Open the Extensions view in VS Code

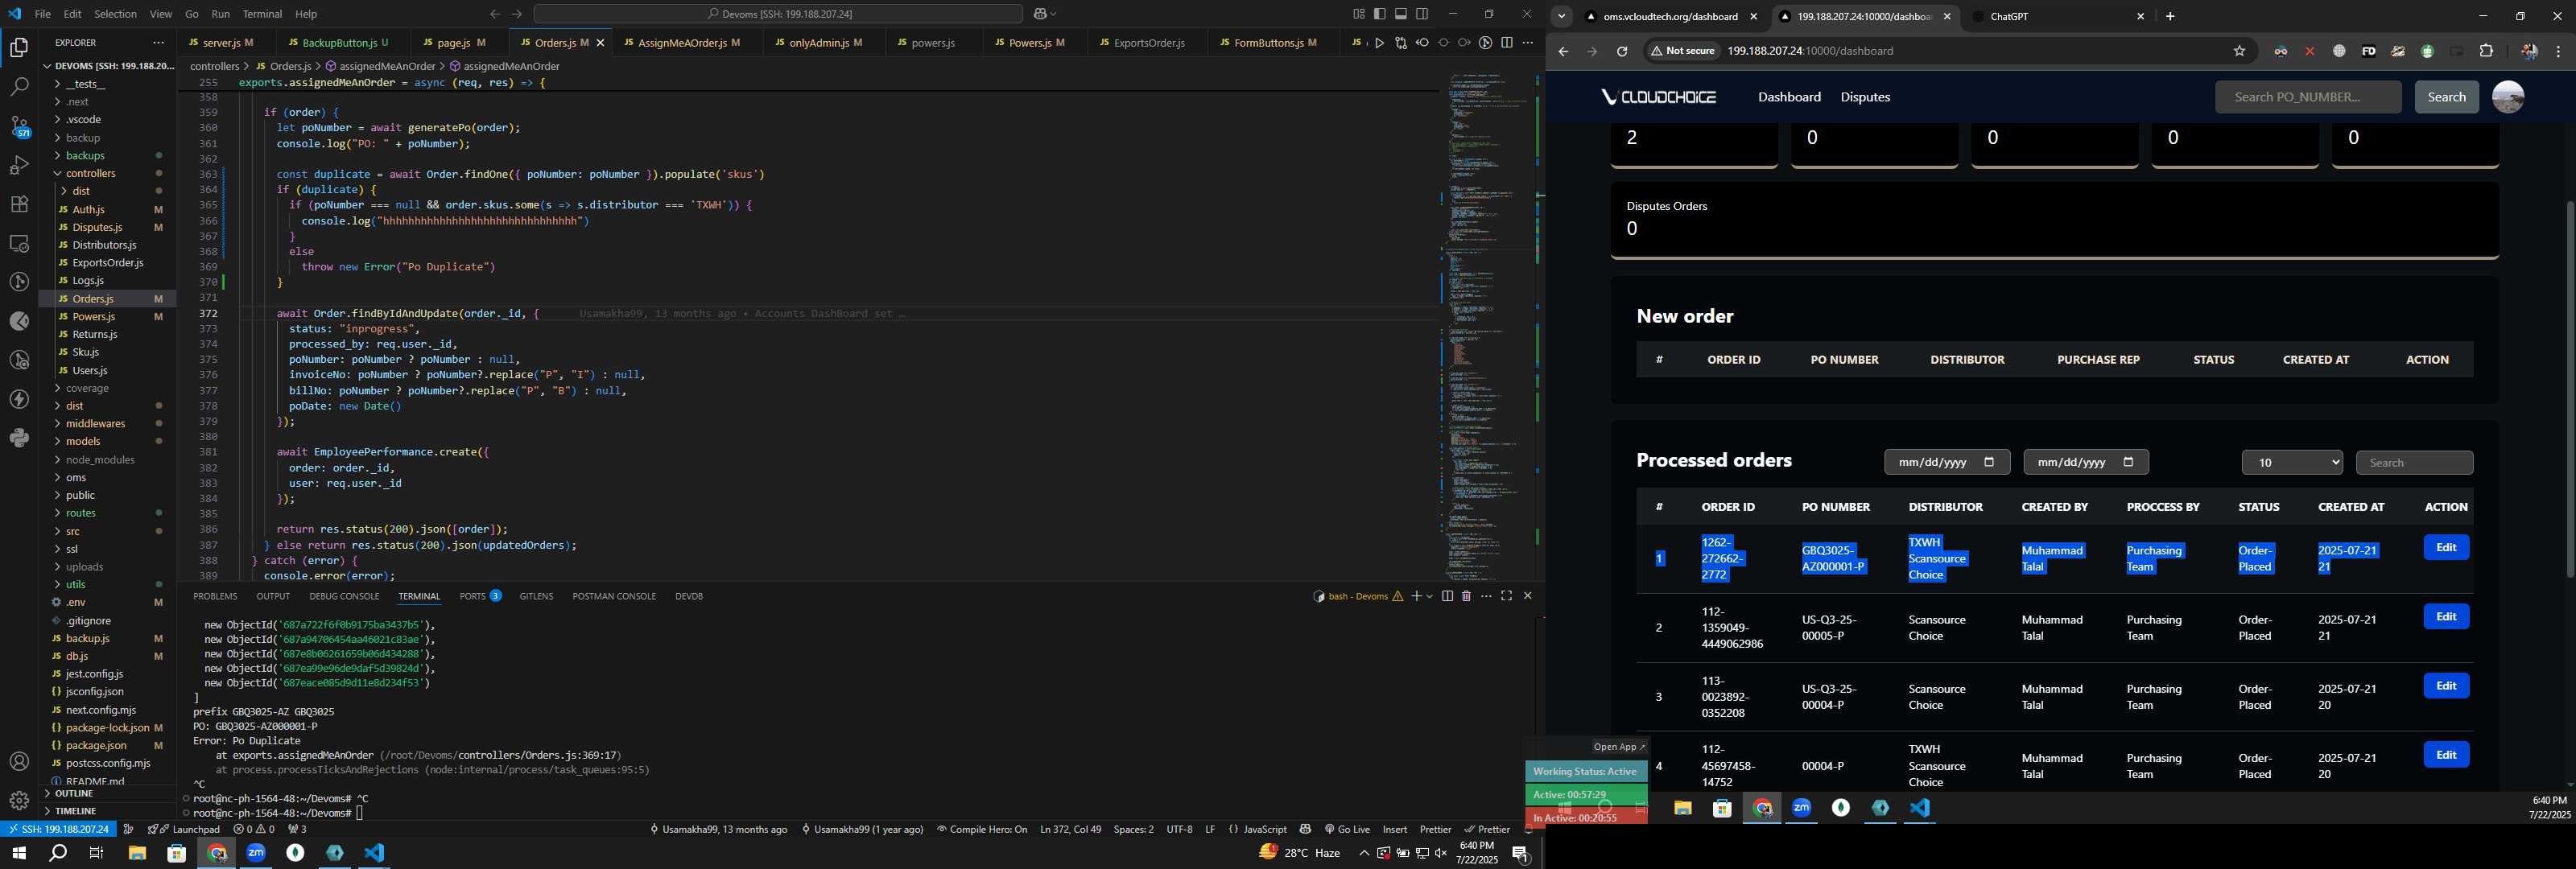pyautogui.click(x=19, y=204)
